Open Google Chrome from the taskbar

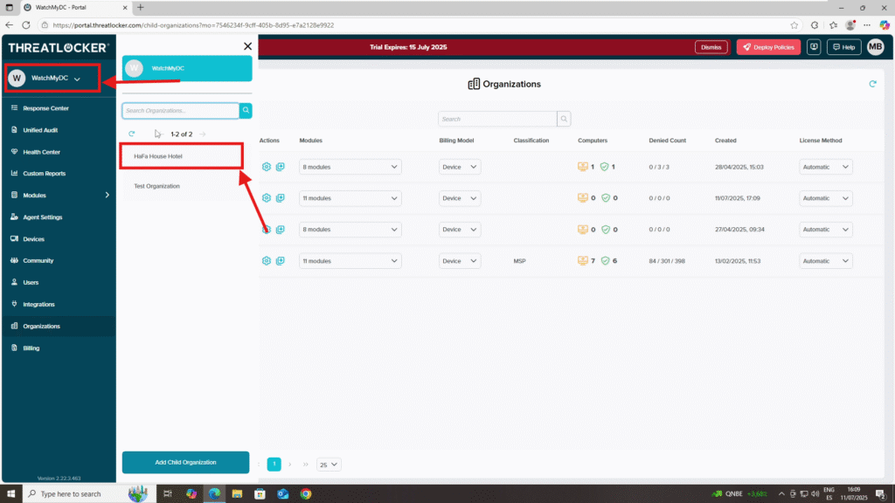[x=306, y=494]
